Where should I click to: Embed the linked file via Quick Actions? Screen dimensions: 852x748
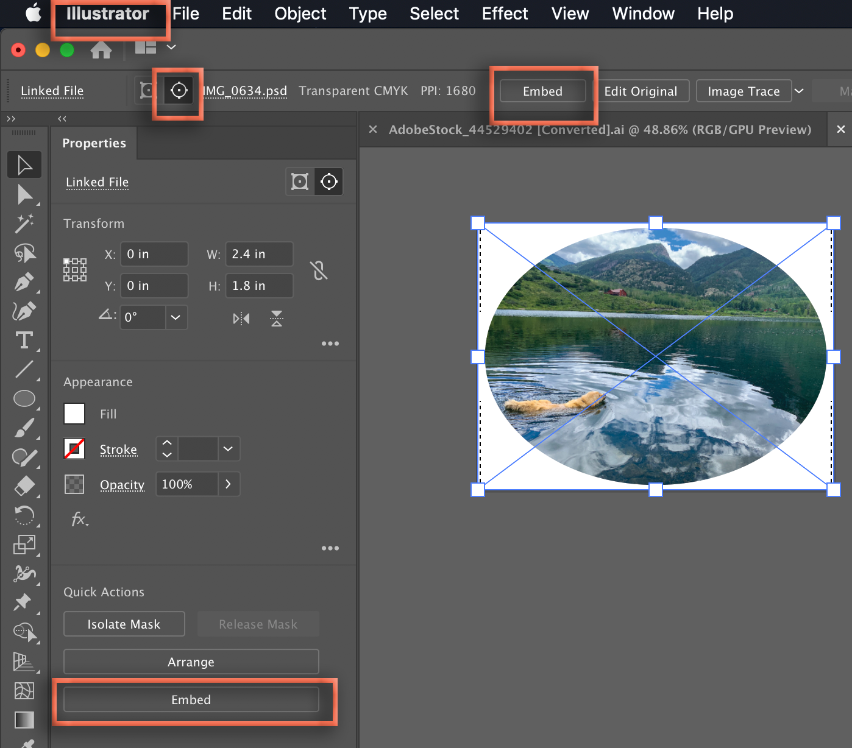(191, 699)
